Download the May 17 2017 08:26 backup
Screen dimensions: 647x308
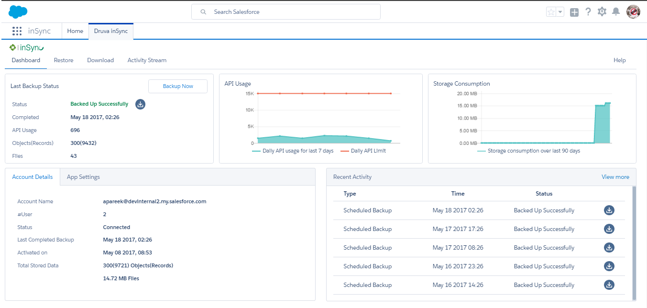(609, 248)
